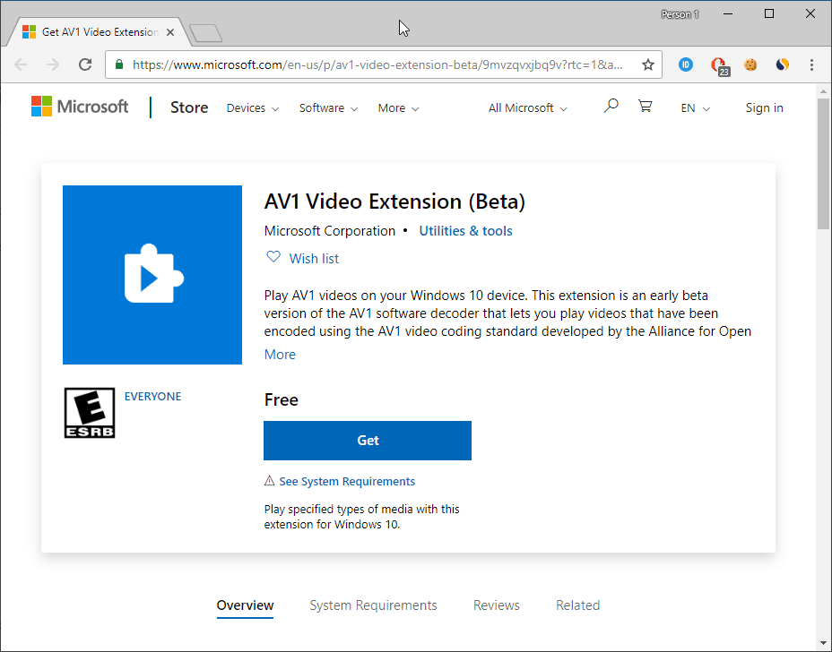The height and width of the screenshot is (652, 832).
Task: Click Sign in
Action: pos(764,108)
